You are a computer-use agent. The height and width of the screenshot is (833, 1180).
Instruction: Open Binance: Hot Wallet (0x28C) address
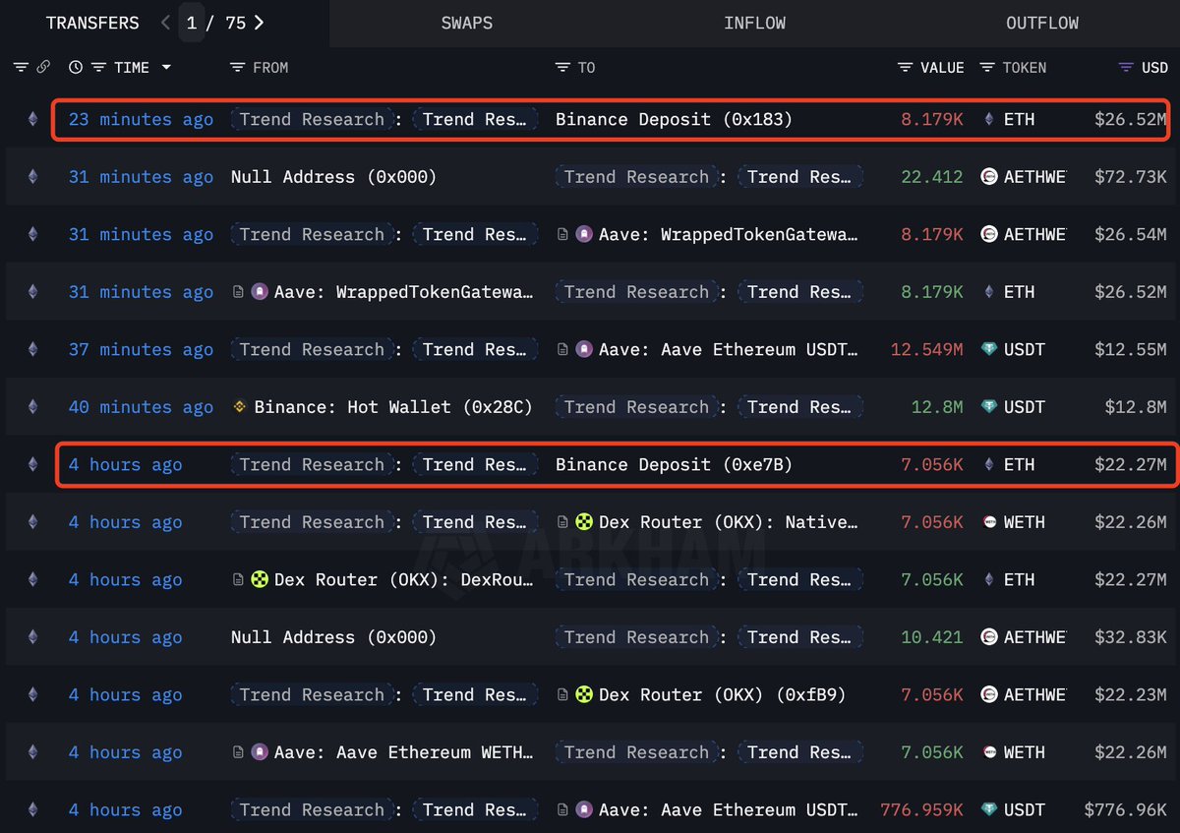[x=393, y=407]
